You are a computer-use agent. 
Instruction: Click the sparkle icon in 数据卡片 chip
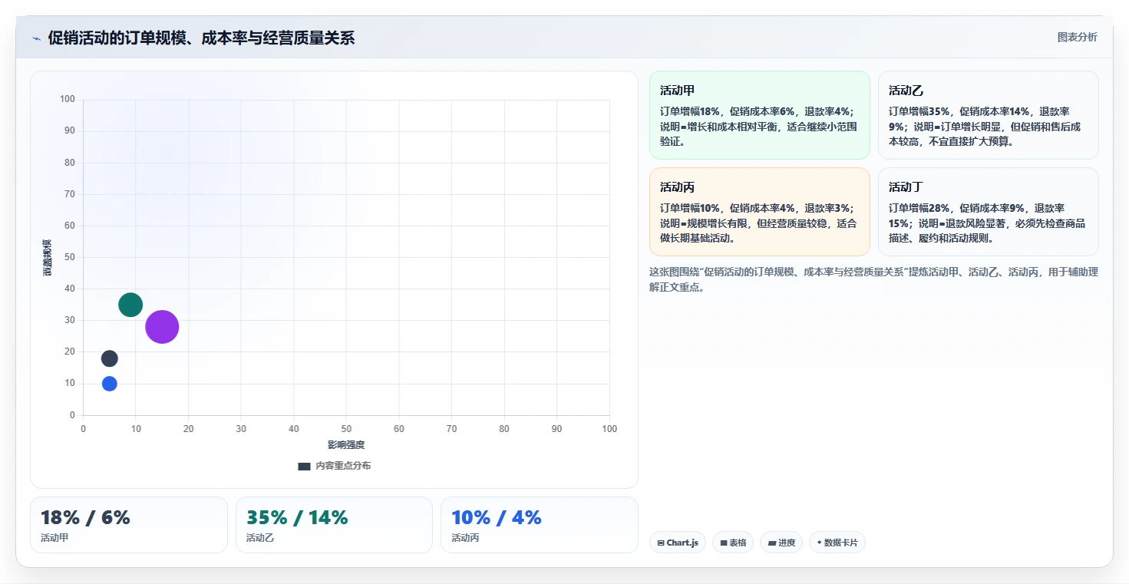(819, 543)
